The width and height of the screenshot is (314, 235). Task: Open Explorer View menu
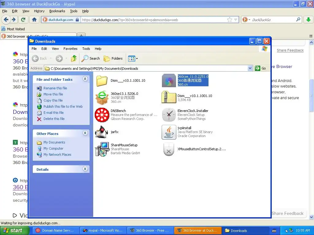55,49
